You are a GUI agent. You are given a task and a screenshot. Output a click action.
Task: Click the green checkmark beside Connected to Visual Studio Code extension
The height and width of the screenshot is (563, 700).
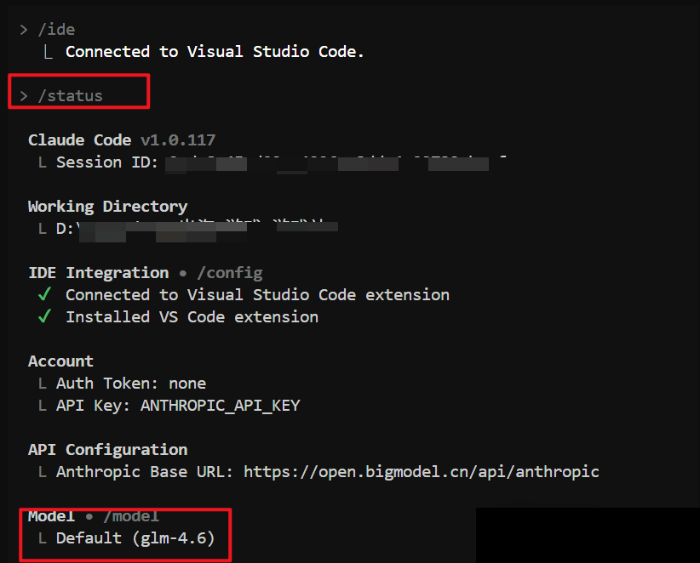point(45,295)
